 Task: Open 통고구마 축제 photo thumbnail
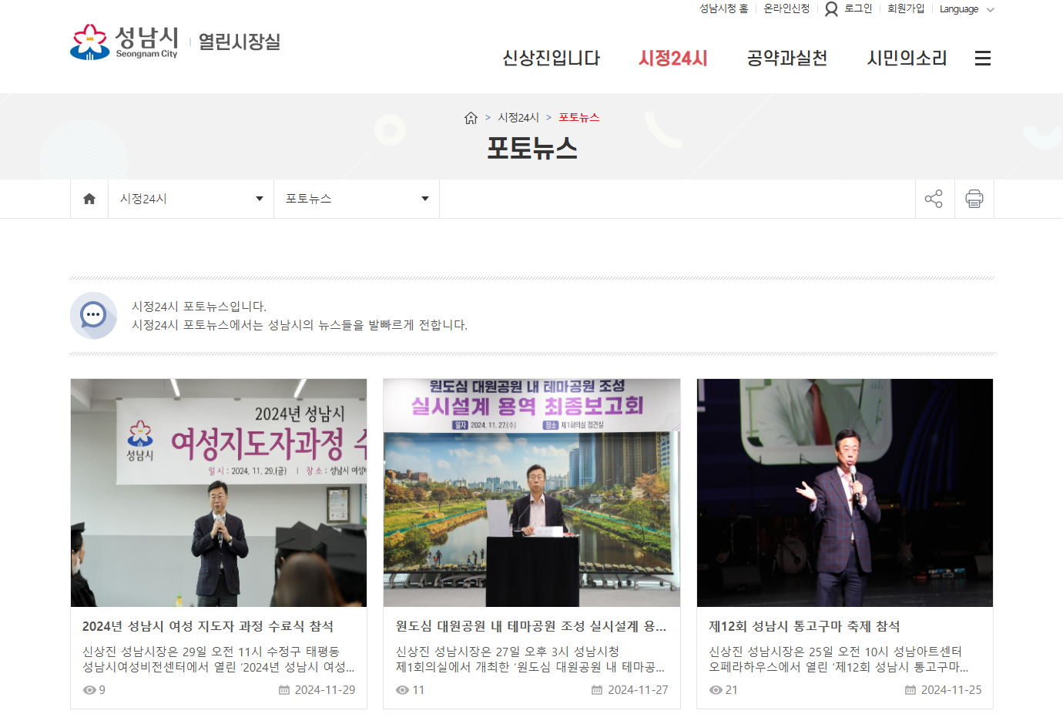pos(845,493)
